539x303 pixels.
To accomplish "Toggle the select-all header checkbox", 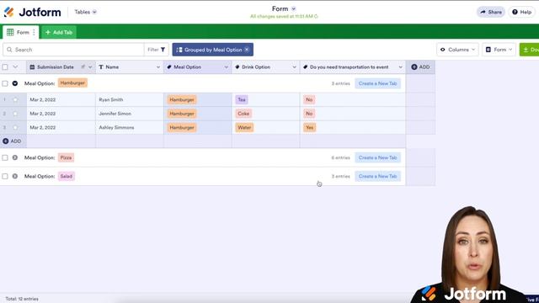I will 5,67.
